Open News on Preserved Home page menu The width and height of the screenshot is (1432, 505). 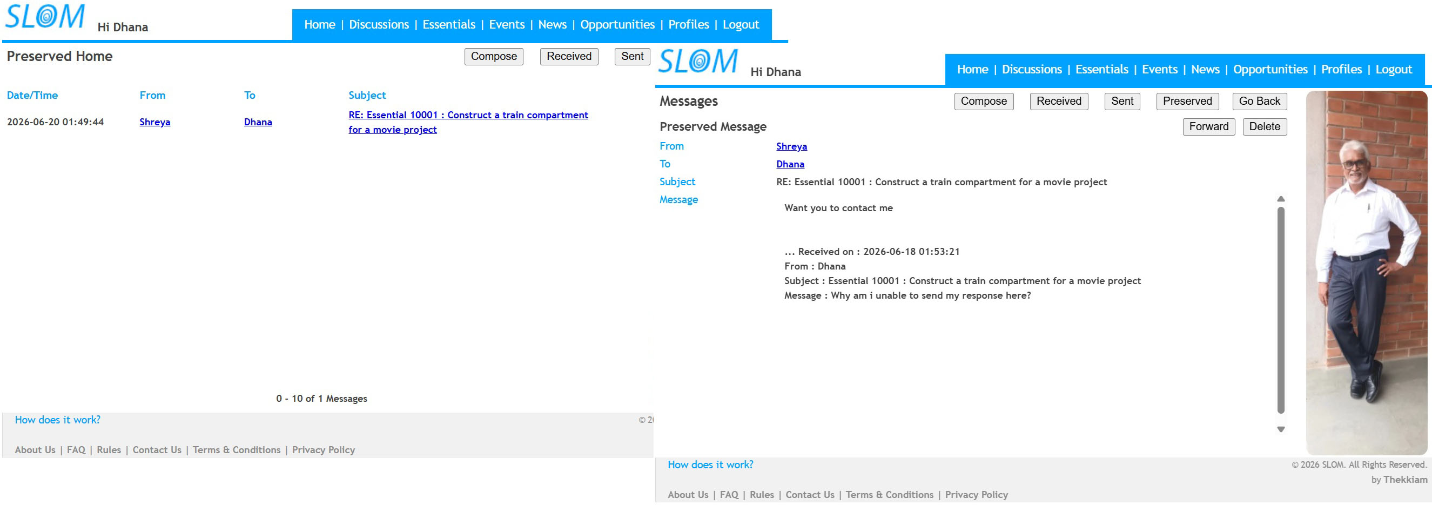553,24
